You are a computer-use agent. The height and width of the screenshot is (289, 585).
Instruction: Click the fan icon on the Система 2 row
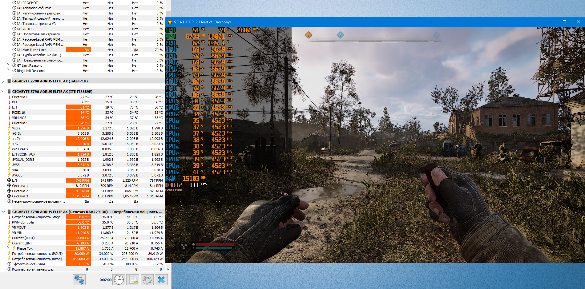tap(9, 191)
